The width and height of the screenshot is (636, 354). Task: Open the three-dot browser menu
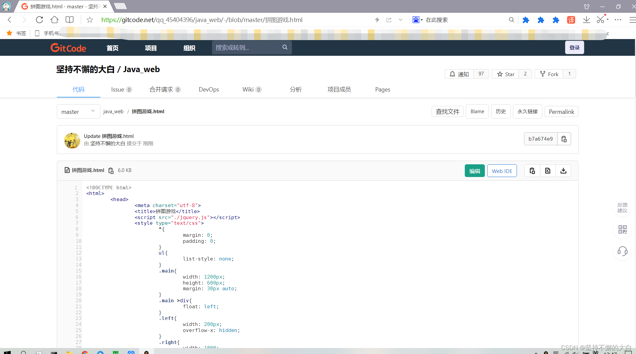coord(618,20)
